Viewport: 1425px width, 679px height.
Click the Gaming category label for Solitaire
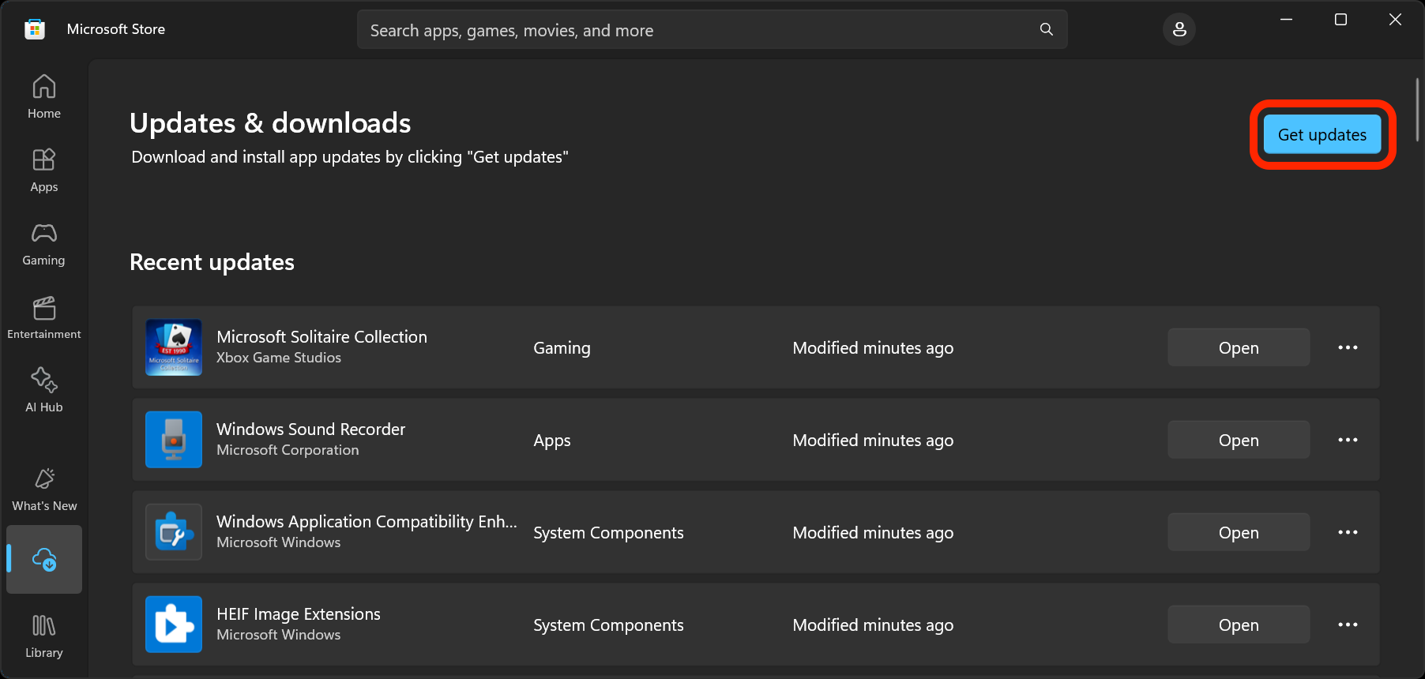(x=562, y=348)
